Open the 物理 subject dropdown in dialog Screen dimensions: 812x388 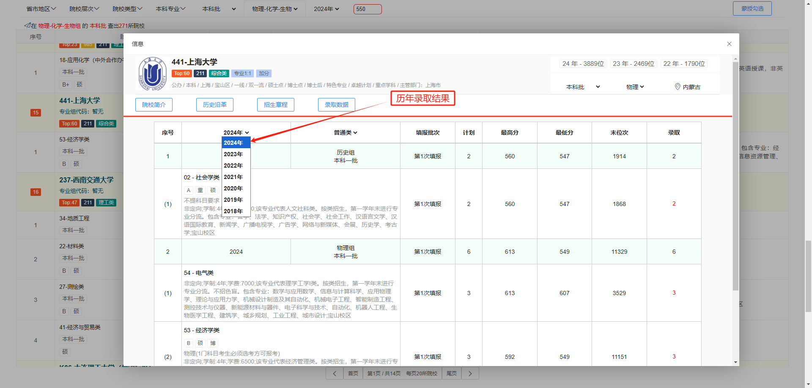point(635,87)
